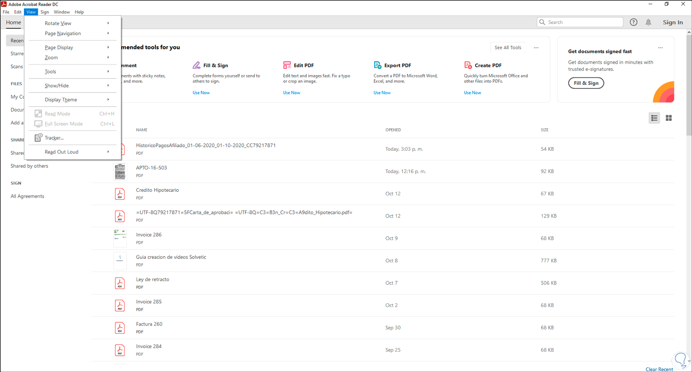Click the Edit PDF tool icon
The image size is (692, 372).
click(287, 65)
